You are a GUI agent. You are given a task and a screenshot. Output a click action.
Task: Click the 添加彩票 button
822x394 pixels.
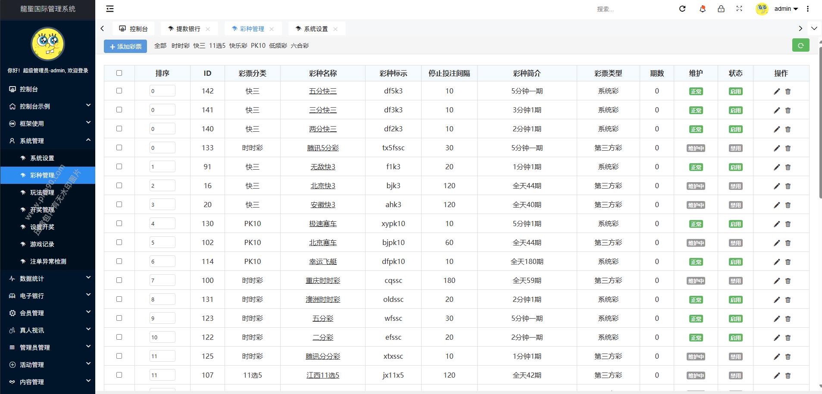click(125, 47)
